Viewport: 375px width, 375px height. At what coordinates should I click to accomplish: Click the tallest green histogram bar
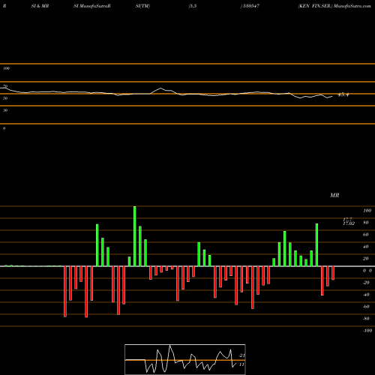[135, 236]
